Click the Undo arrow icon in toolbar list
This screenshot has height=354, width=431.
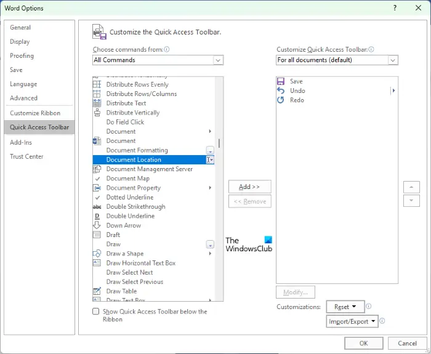[281, 91]
